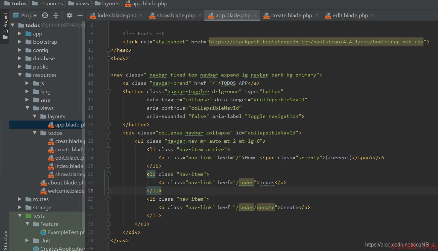438x251 pixels.
Task: Toggle the Structure tool window button
Action: coord(5,240)
